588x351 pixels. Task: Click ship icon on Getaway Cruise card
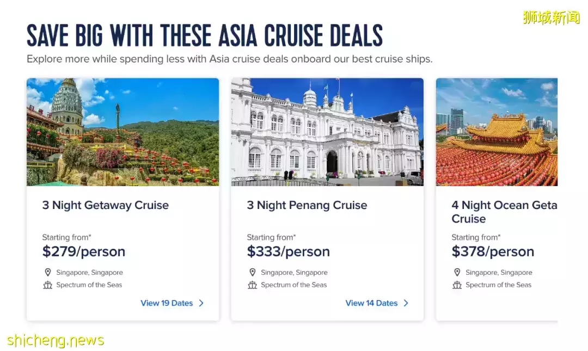(47, 285)
